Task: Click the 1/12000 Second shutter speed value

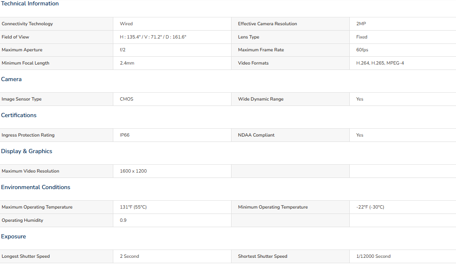Action: 373,256
